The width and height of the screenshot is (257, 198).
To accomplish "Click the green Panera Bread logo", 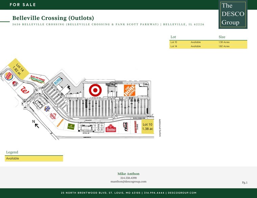I will pos(71,127).
